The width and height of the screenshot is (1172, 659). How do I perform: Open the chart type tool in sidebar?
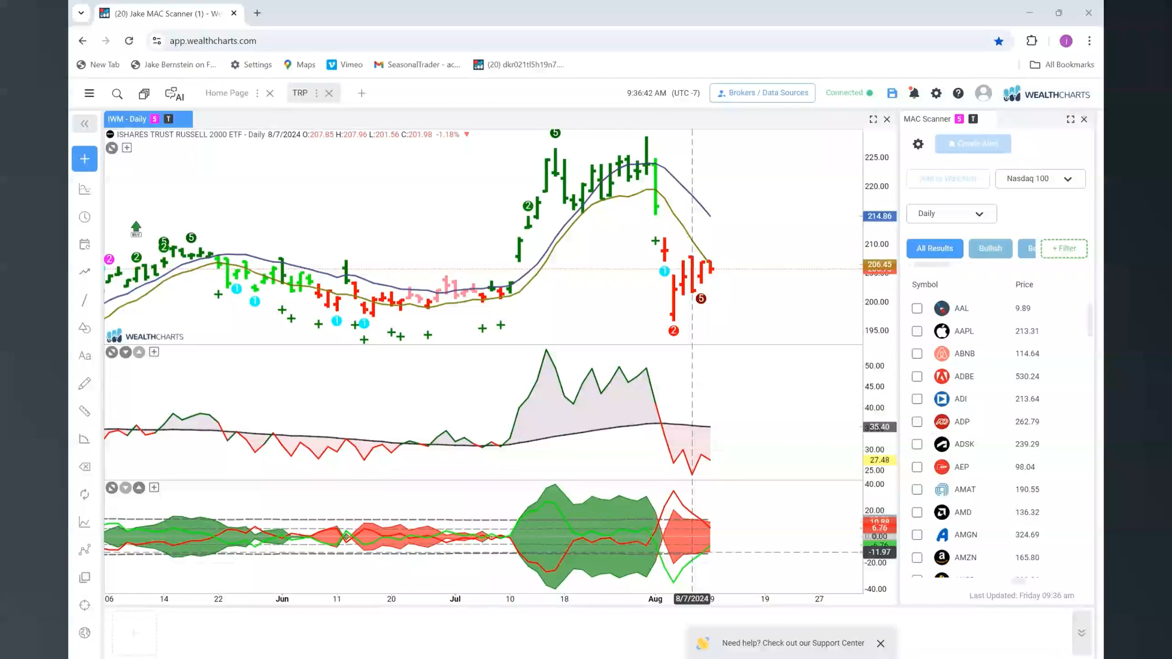point(85,190)
